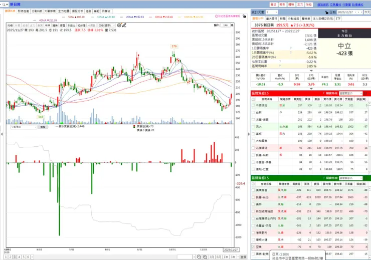Screen dimensions: 371x260
Task: Click the 2025/11/27 date marker on time axis
Action: point(231,249)
